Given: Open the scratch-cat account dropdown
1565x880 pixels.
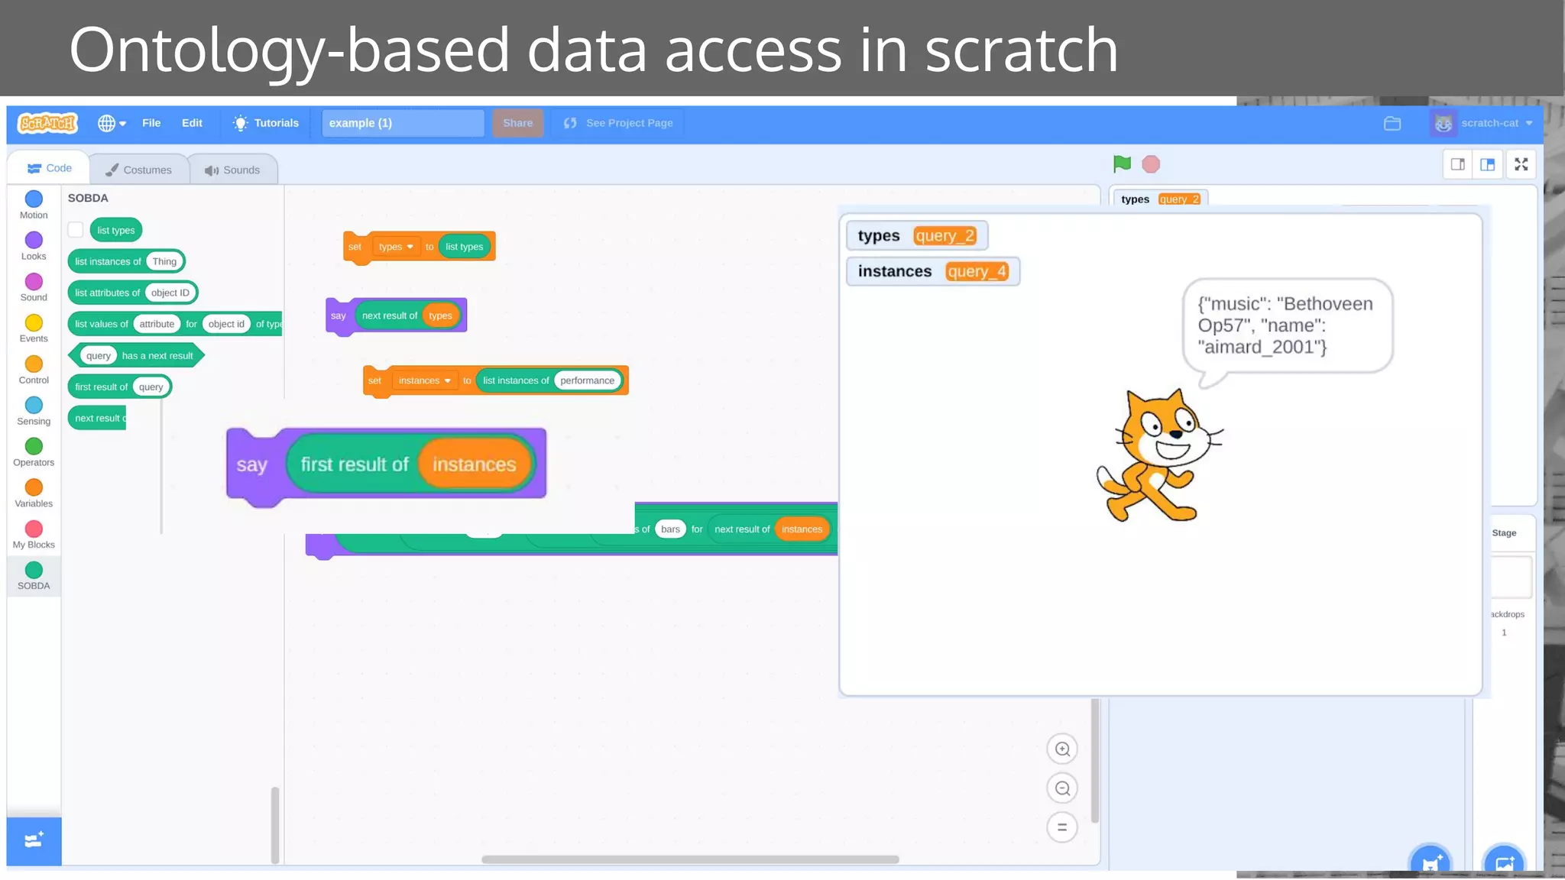Looking at the screenshot, I should click(1482, 123).
